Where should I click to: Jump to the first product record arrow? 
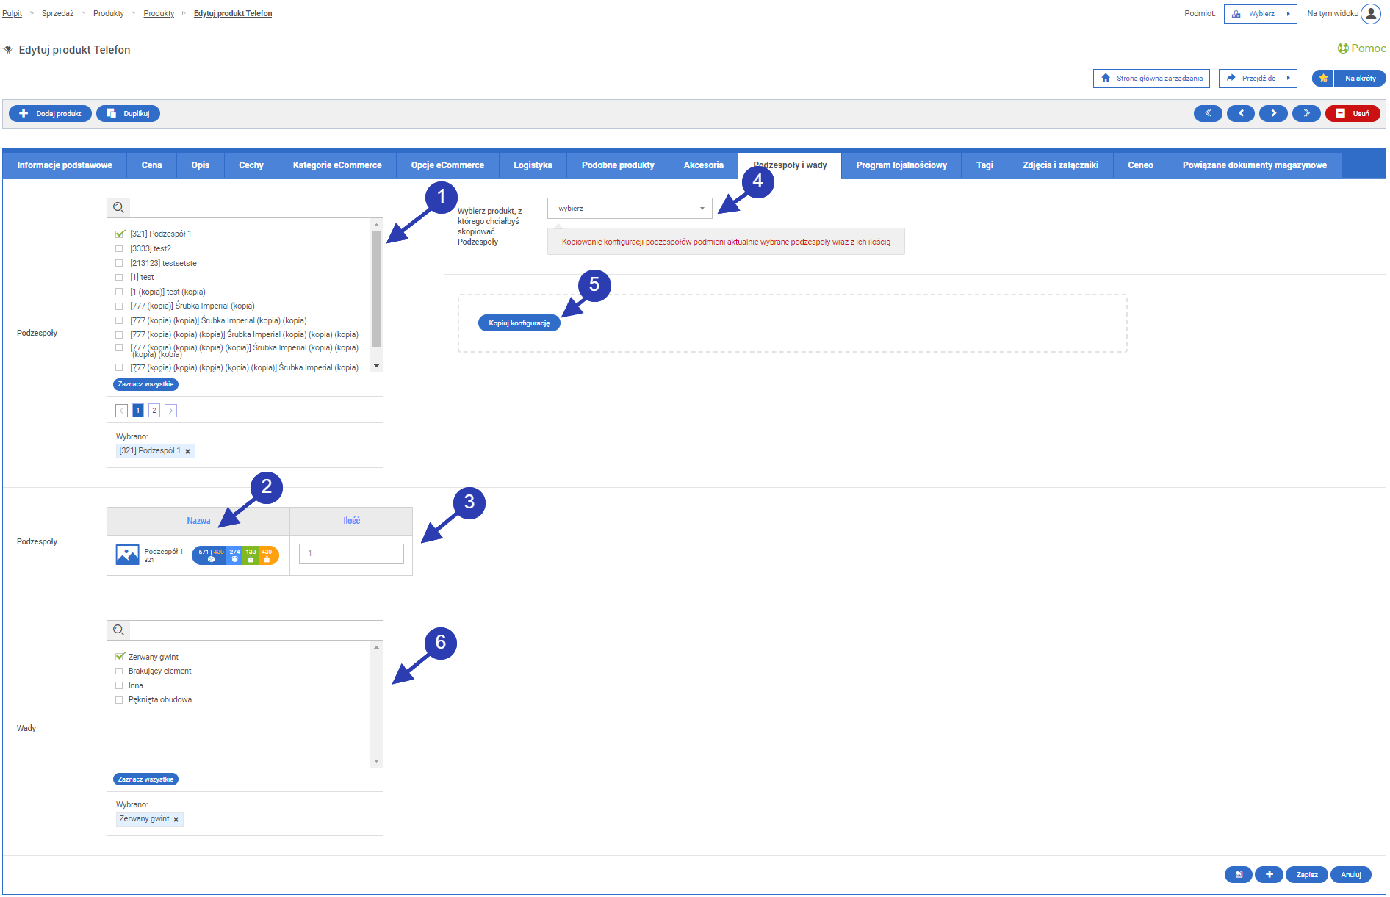(x=1207, y=113)
